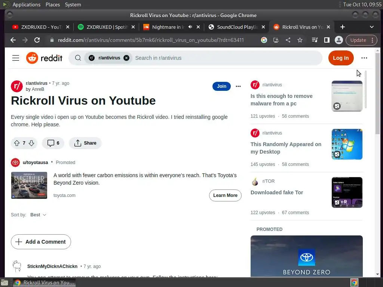Open the Windows desktop post thumbnail
This screenshot has height=287, width=383.
tap(347, 144)
